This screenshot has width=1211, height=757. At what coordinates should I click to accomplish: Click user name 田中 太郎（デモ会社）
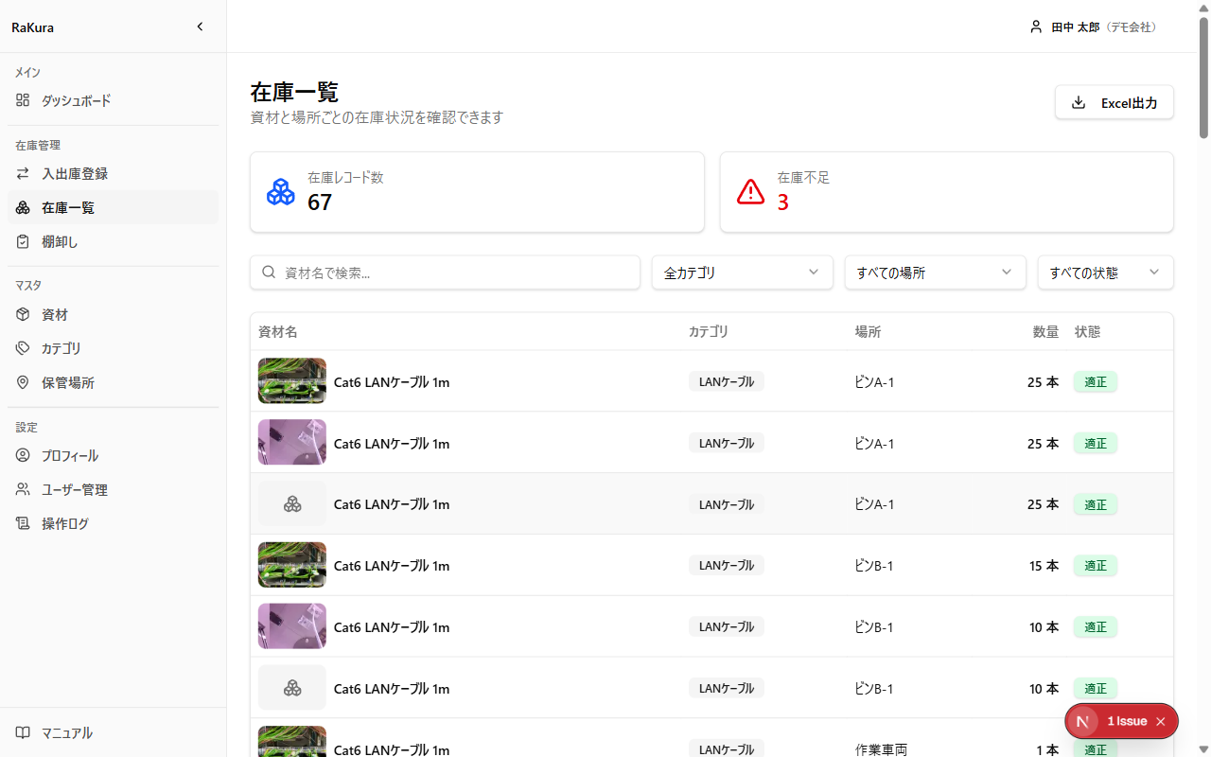pos(1105,27)
